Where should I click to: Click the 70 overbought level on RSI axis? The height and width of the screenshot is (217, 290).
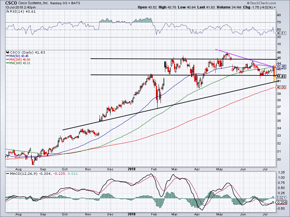279,22
